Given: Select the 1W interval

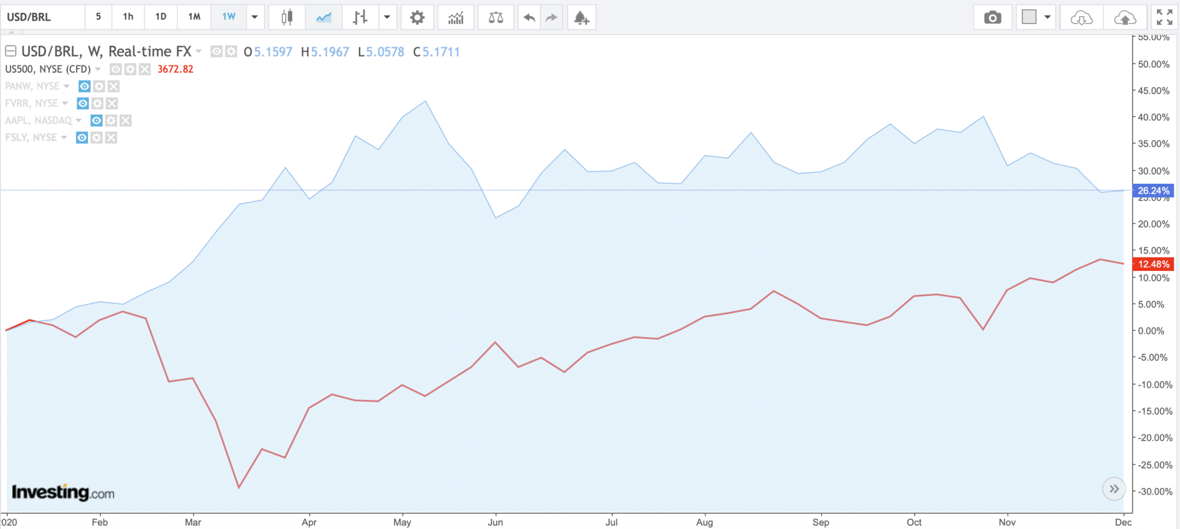Looking at the screenshot, I should [x=229, y=17].
